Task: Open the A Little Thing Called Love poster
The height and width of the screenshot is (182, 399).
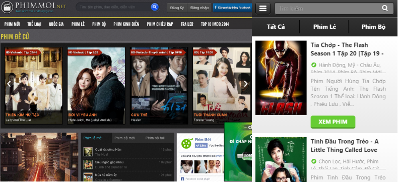Action: click(x=281, y=159)
